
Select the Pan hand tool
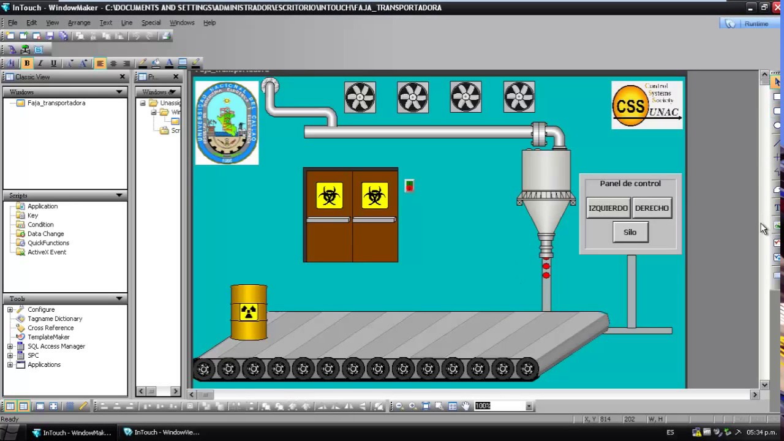click(x=466, y=406)
